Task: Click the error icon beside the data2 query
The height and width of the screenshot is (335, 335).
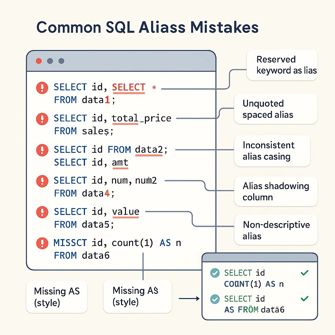Action: coord(42,150)
